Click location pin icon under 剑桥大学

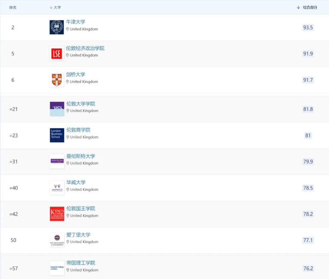point(67,82)
